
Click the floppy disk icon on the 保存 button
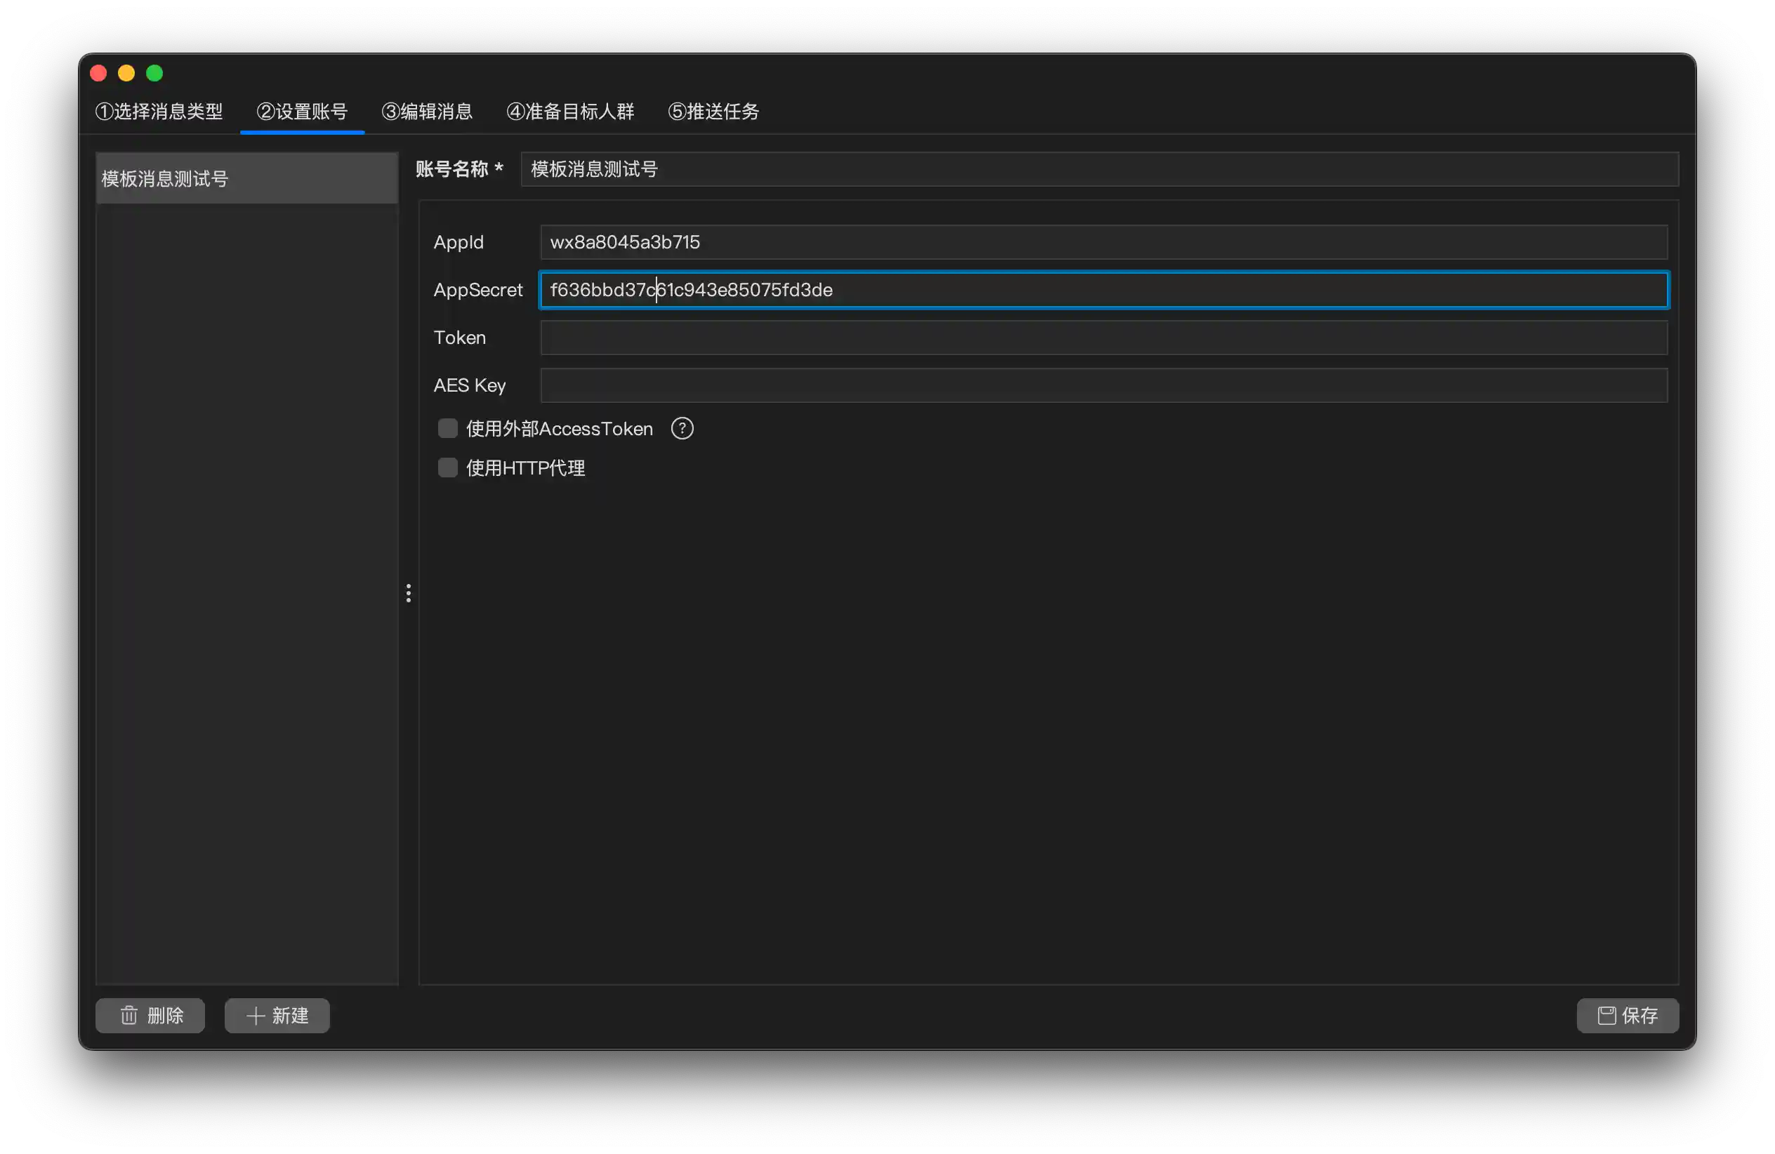(1606, 1015)
